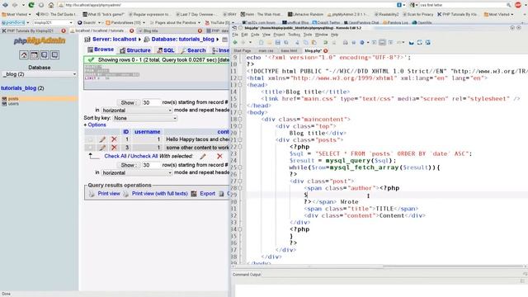The width and height of the screenshot is (528, 297).
Task: Click 'Database: tutorials_blog' breadcrumb link
Action: [x=183, y=39]
